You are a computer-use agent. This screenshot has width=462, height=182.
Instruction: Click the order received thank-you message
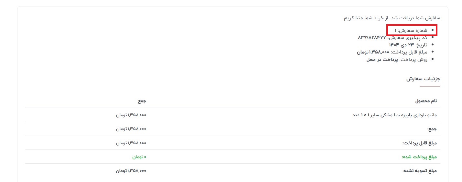coord(392,18)
